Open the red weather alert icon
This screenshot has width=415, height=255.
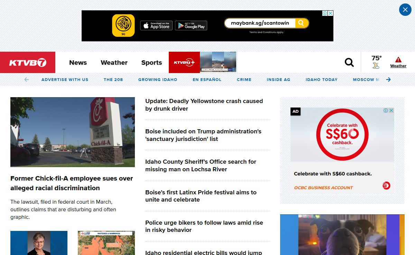tap(398, 60)
